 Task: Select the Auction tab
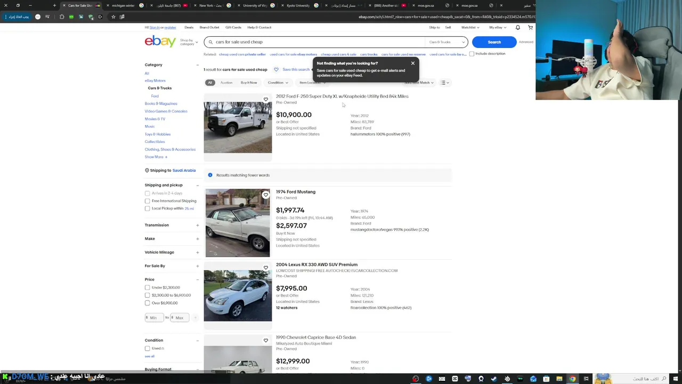click(x=226, y=83)
